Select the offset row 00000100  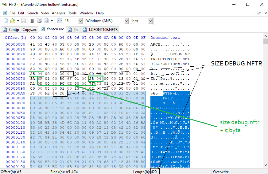pos(15,123)
